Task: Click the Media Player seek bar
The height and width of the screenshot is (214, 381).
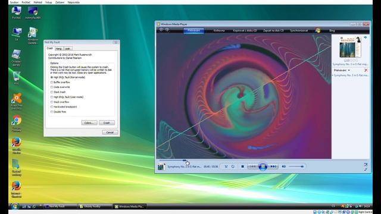Action: tap(245, 160)
